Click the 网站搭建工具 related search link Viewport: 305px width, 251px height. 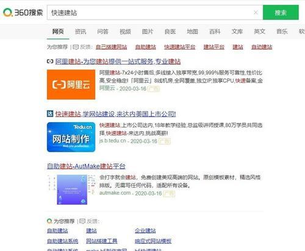(102, 241)
